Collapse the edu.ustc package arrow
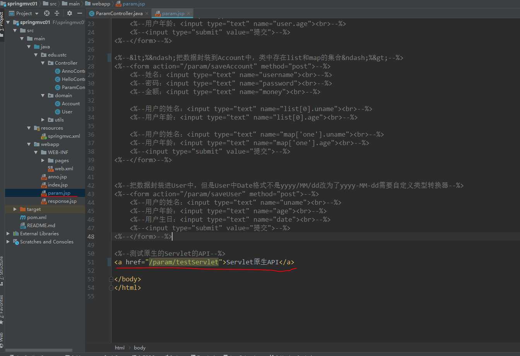The width and height of the screenshot is (520, 356). 36,55
